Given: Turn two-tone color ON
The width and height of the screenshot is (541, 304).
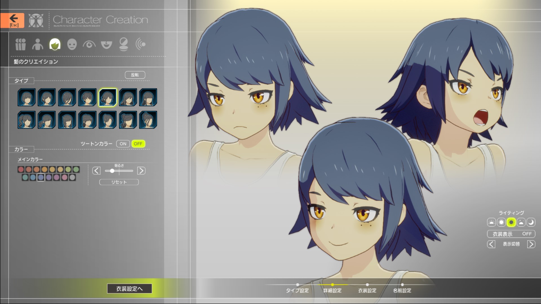Looking at the screenshot, I should click(x=123, y=144).
